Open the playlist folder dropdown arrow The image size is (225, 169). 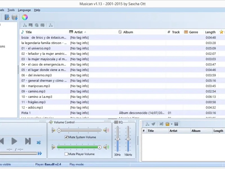tap(172, 124)
